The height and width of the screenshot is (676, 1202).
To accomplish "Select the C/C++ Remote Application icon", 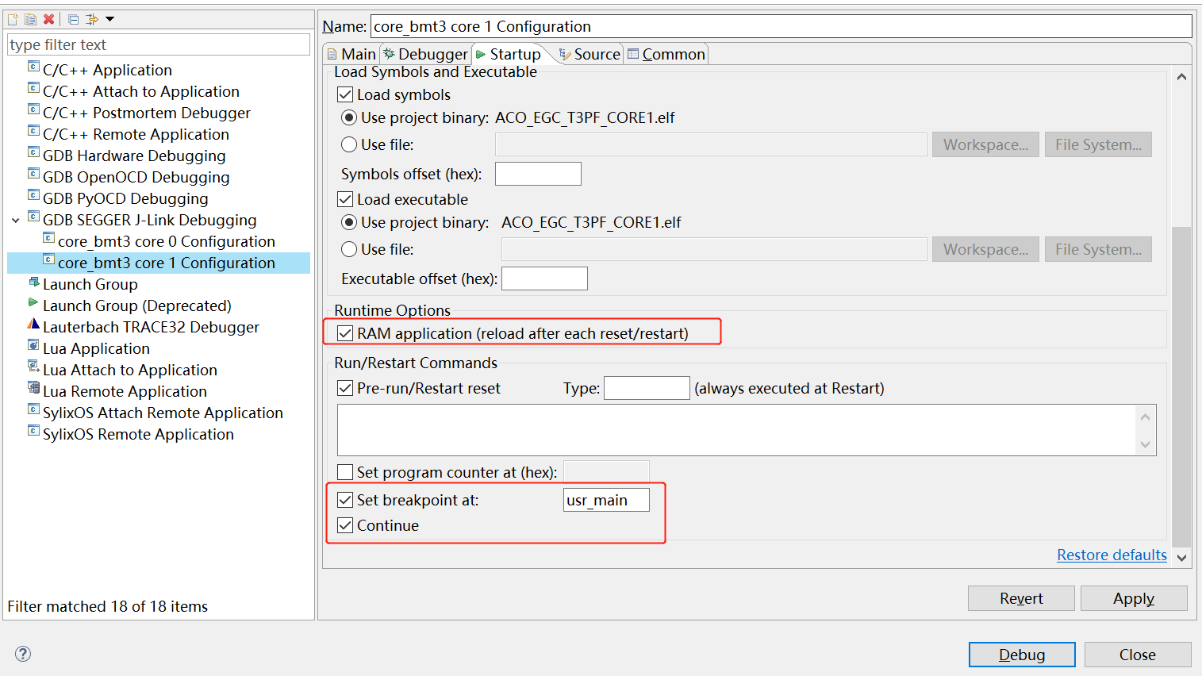I will point(33,130).
